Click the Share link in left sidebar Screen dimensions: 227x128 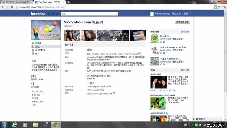pyautogui.click(x=34, y=105)
